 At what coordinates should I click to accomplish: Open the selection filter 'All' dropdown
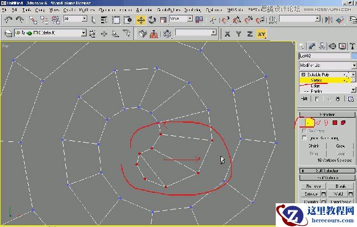(x=85, y=18)
